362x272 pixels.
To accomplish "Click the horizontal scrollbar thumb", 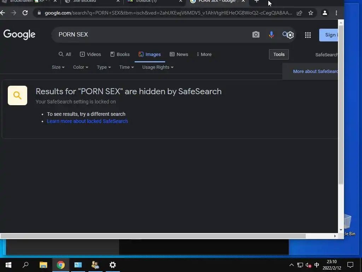I will [153, 236].
